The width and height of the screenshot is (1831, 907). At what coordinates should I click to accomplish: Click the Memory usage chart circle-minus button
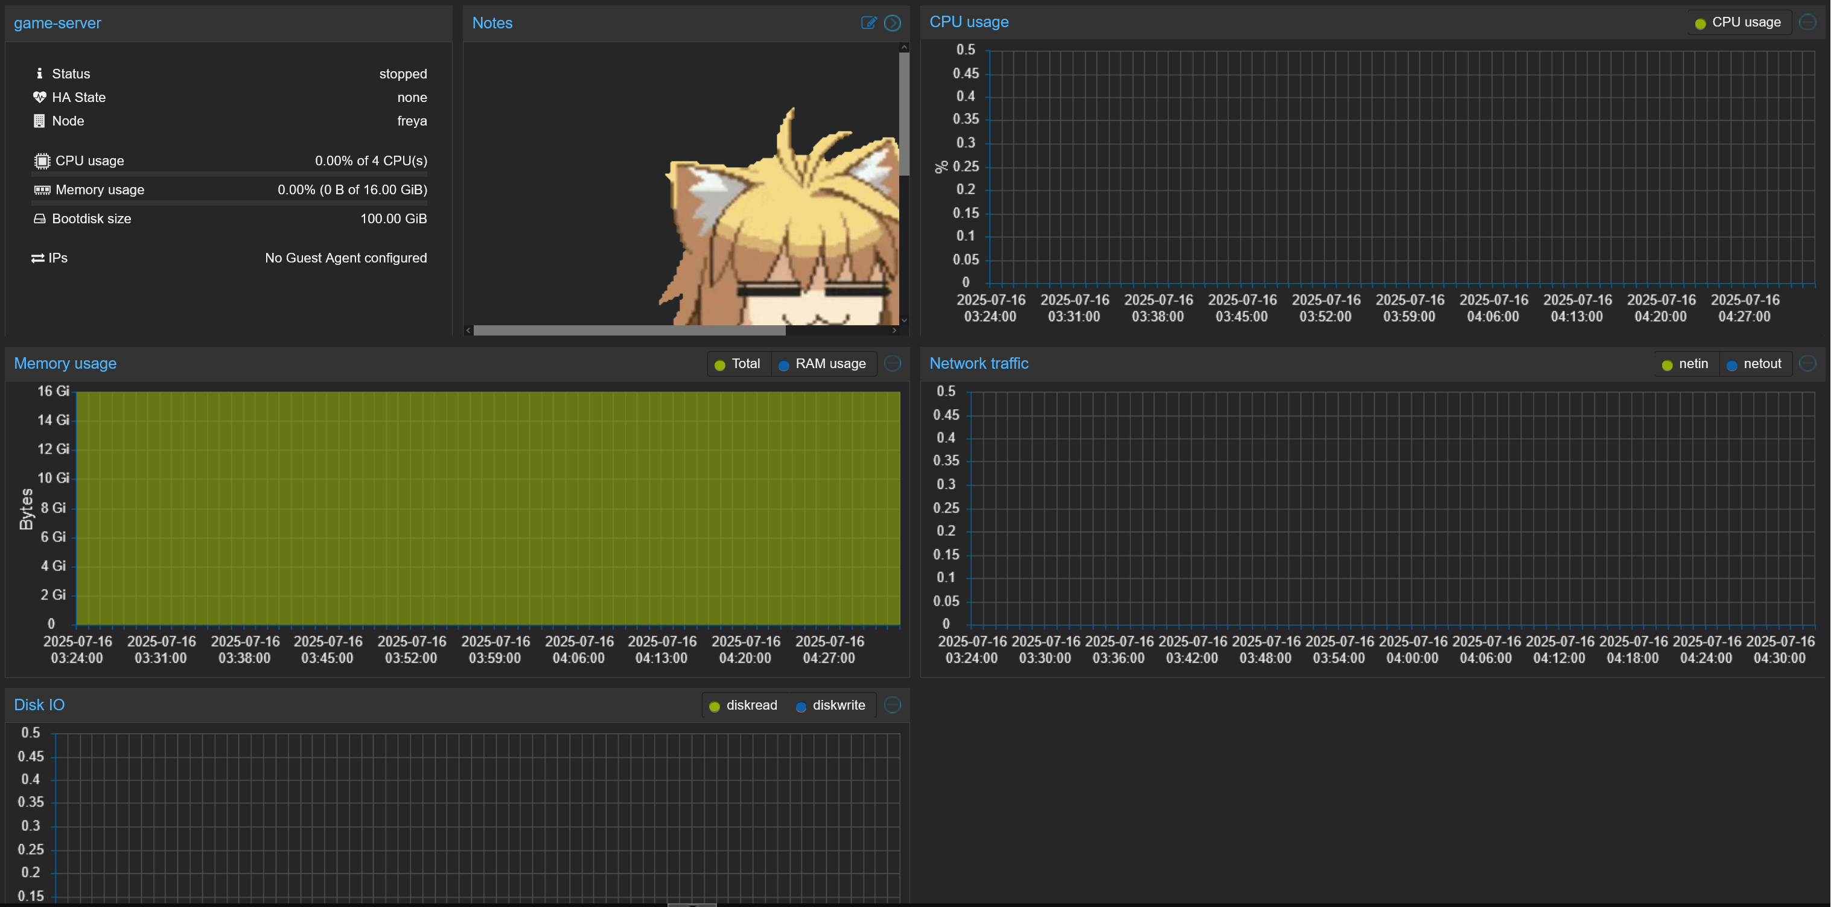(x=892, y=363)
